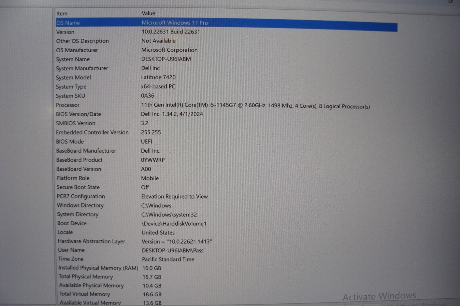Click the 255.255 value
460x306 pixels.
click(151, 132)
